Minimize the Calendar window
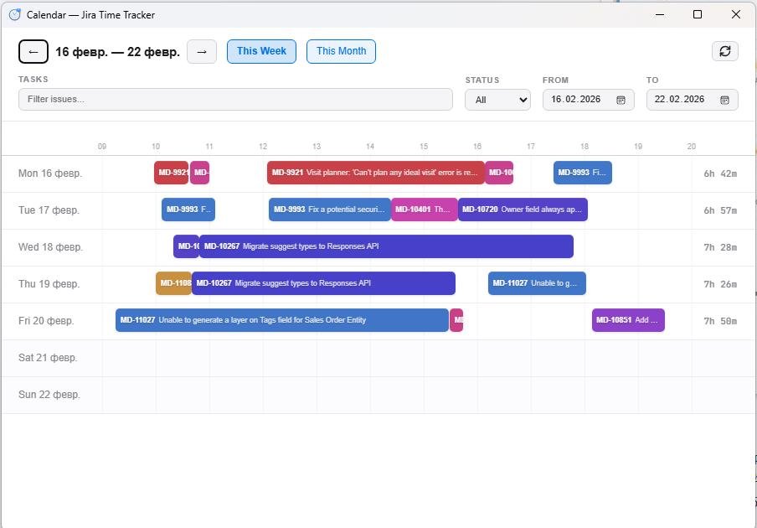The height and width of the screenshot is (528, 757). [659, 14]
